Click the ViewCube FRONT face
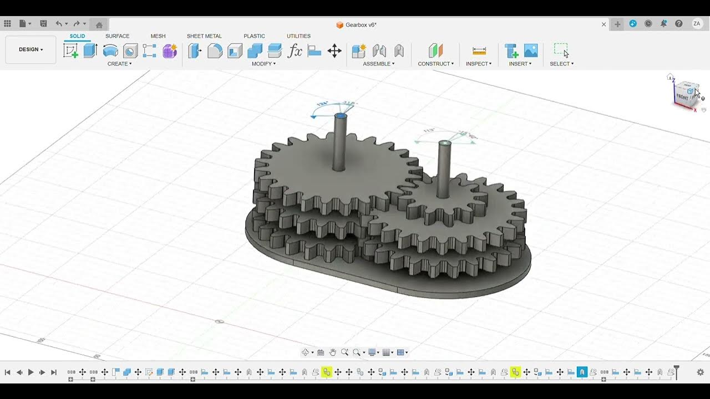The width and height of the screenshot is (710, 399). [682, 97]
